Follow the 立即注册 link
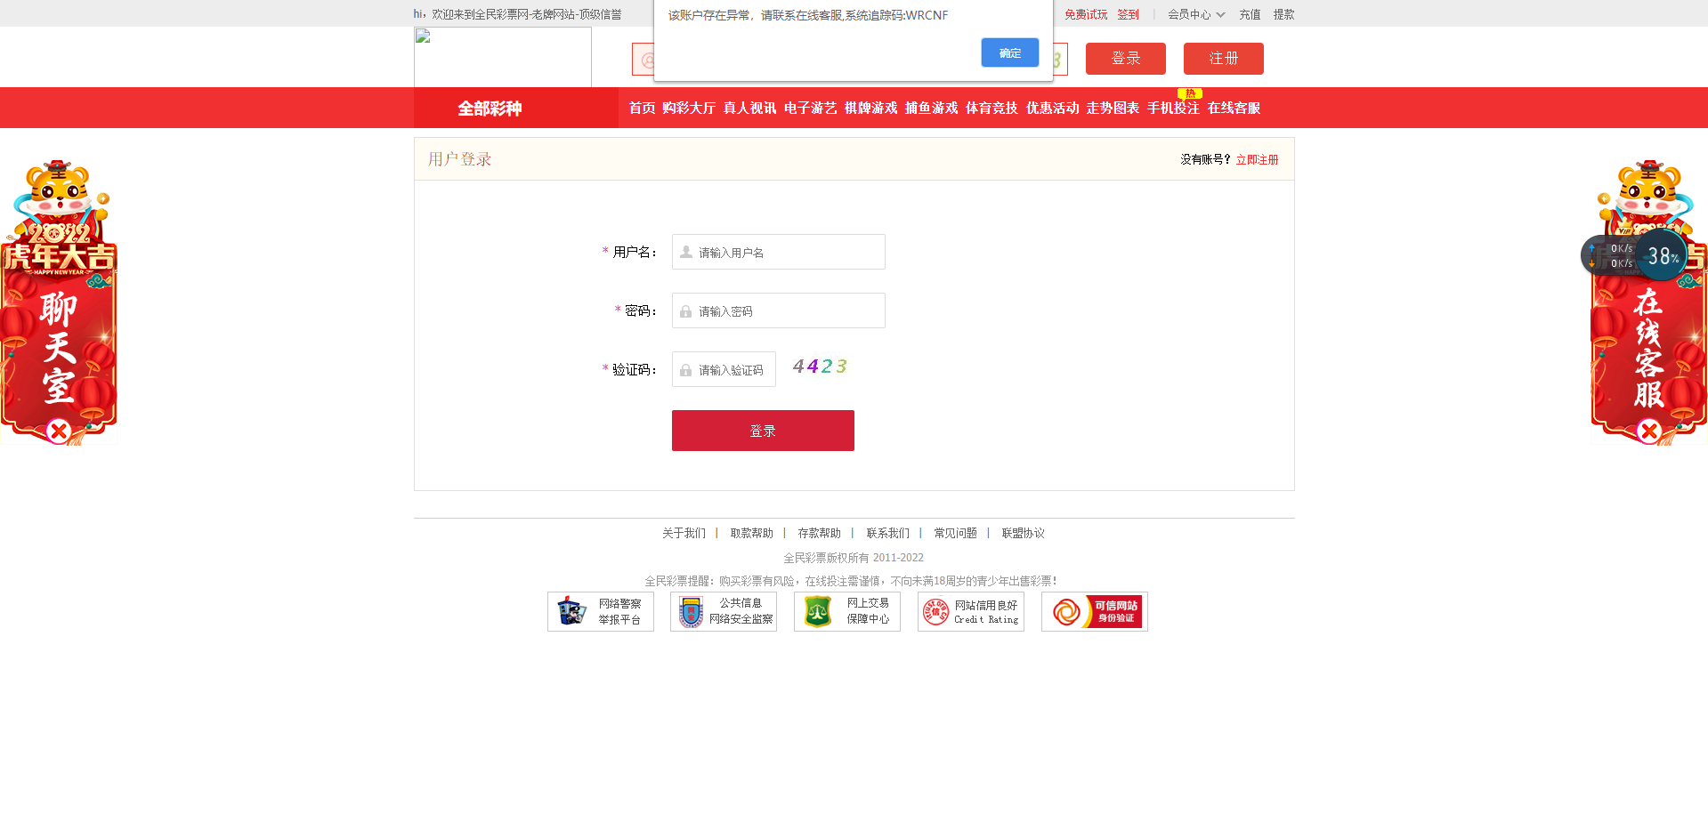The image size is (1708, 822). (1257, 160)
